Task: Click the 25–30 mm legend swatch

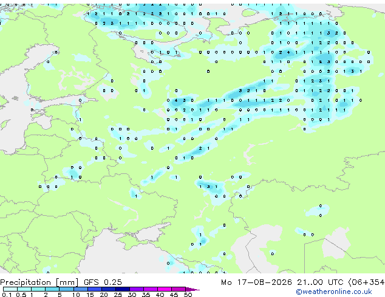Action: pyautogui.click(x=122, y=289)
